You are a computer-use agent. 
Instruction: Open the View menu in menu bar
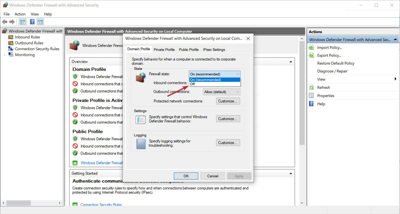coord(35,14)
